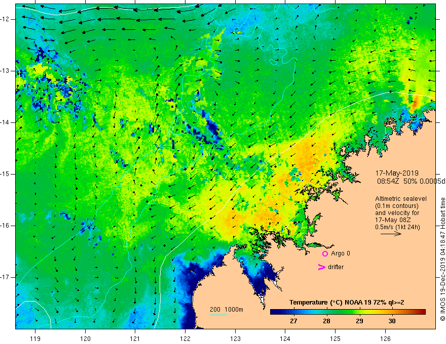Click the longitude 123 axis label

pos(235,338)
